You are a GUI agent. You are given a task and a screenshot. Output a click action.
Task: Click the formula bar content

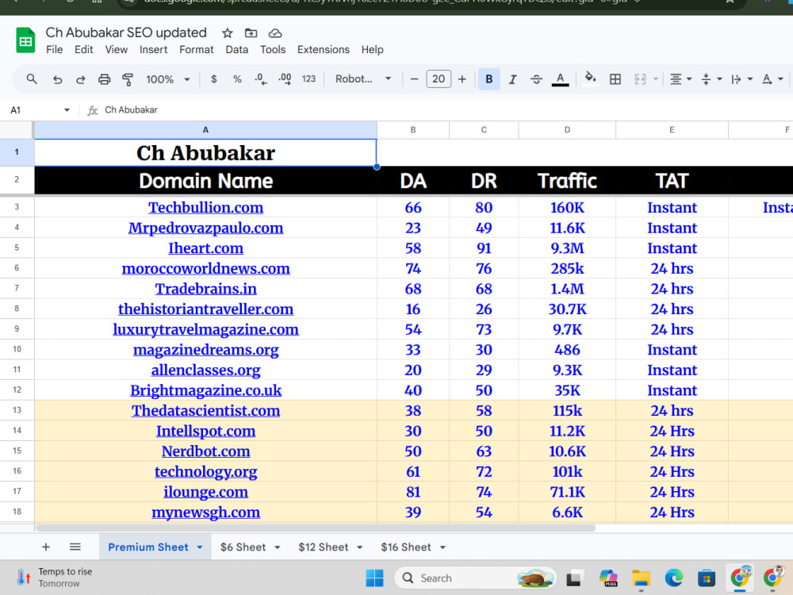131,109
